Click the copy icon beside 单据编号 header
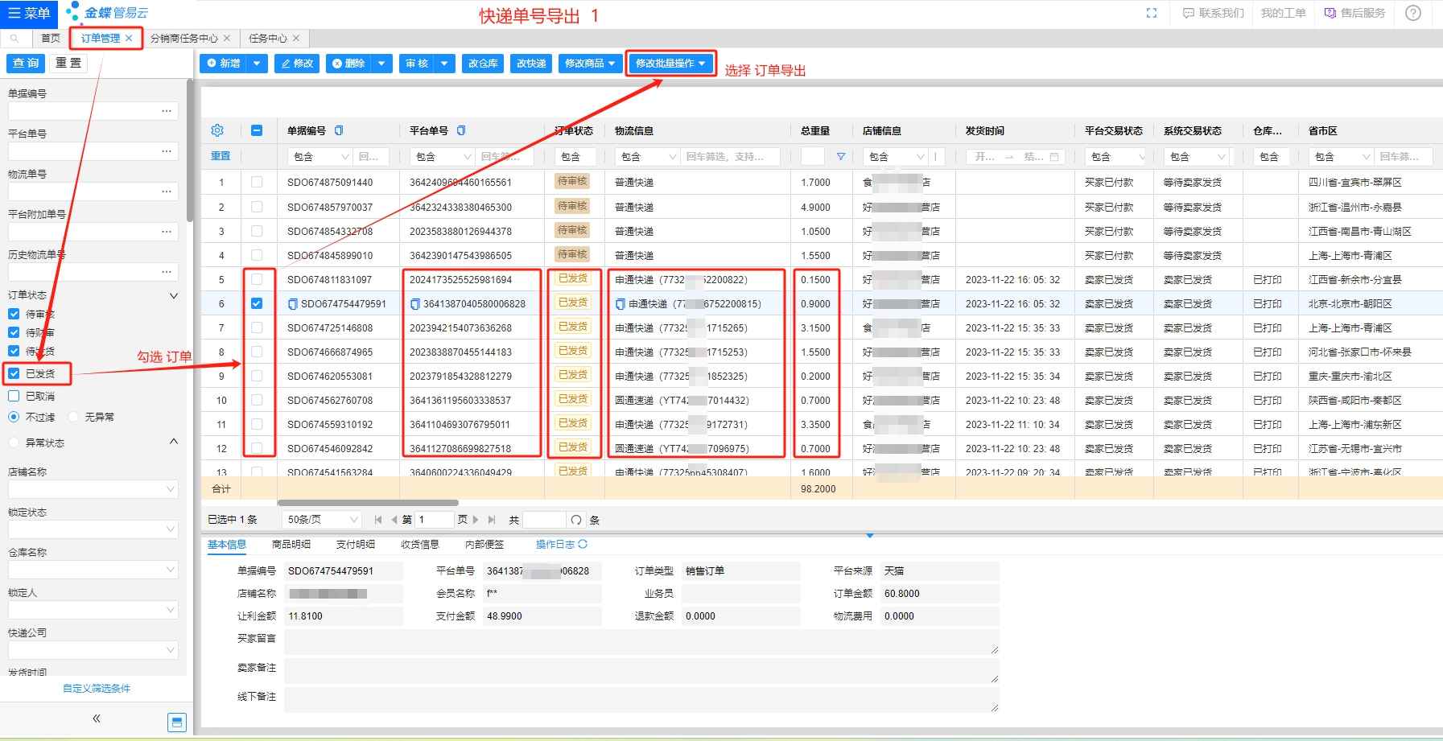The height and width of the screenshot is (741, 1443). pos(339,130)
